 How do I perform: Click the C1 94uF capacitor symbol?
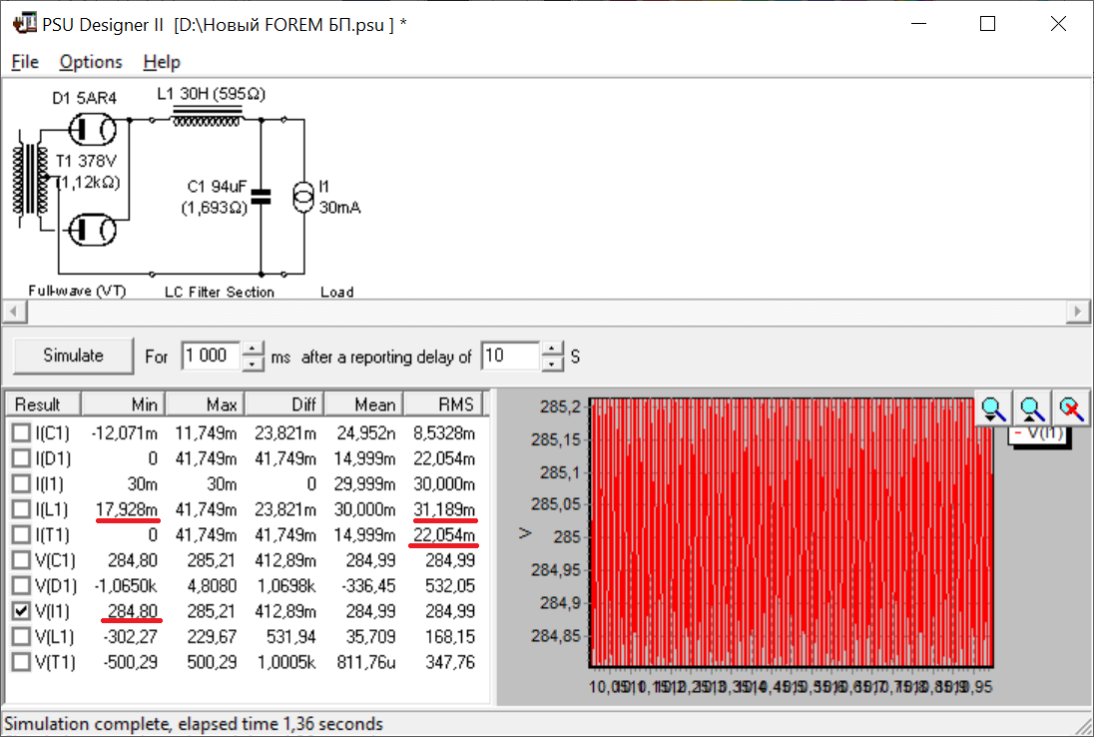tap(261, 197)
